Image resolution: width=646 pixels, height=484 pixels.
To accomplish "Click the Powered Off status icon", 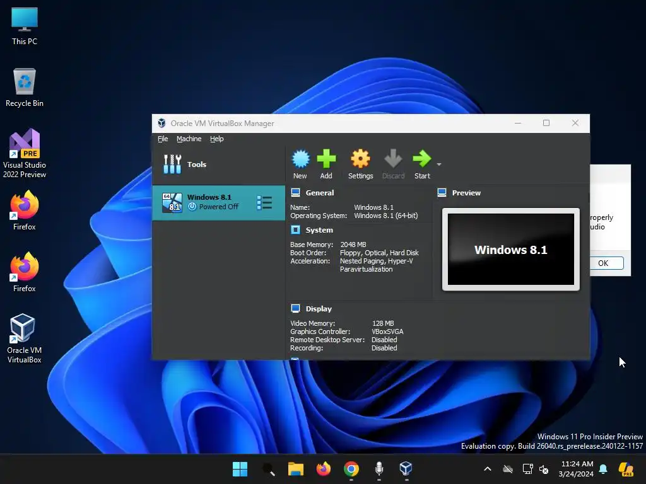I will (192, 207).
